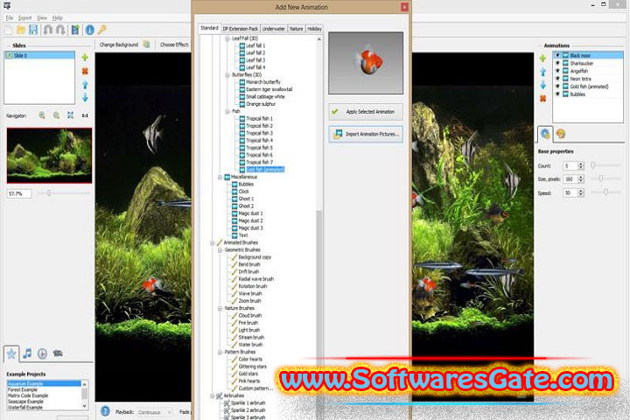
Task: Open the camera tab at bottom left
Action: click(58, 353)
